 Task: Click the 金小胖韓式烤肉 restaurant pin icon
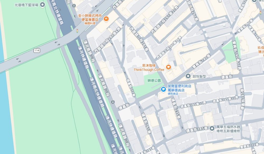point(106,19)
